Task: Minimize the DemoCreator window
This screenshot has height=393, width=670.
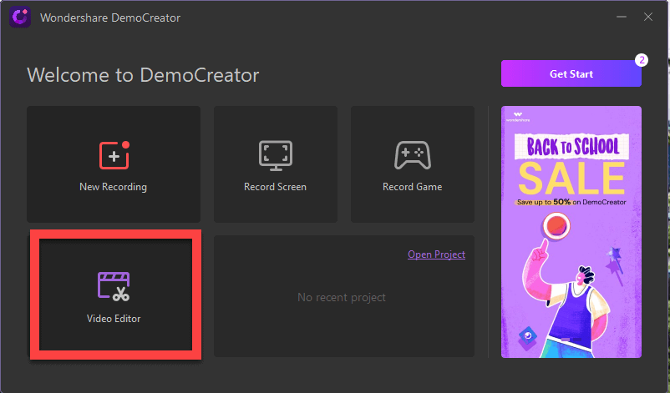Action: pyautogui.click(x=622, y=17)
